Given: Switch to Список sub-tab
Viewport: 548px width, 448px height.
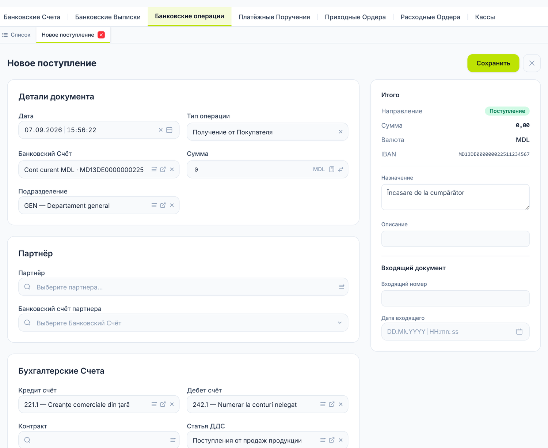Looking at the screenshot, I should coord(16,35).
